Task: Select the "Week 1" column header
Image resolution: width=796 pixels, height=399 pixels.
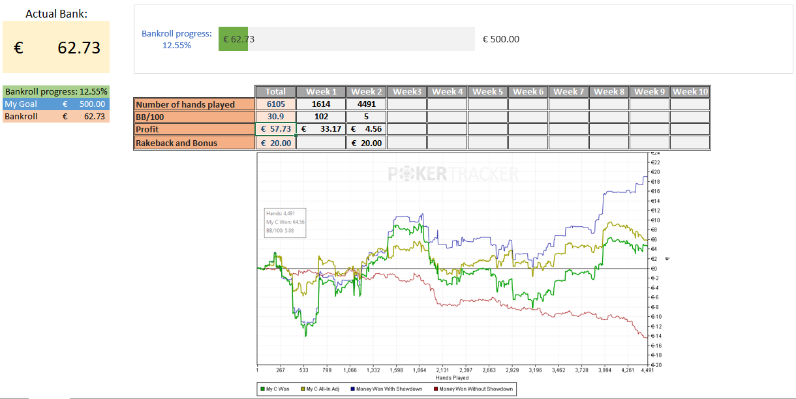Action: 321,92
